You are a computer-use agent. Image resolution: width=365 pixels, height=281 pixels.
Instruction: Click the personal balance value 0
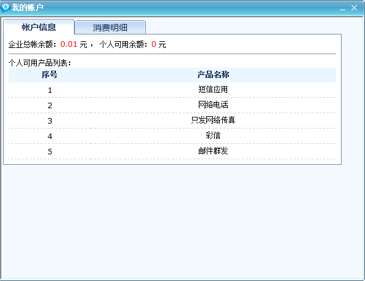[154, 44]
